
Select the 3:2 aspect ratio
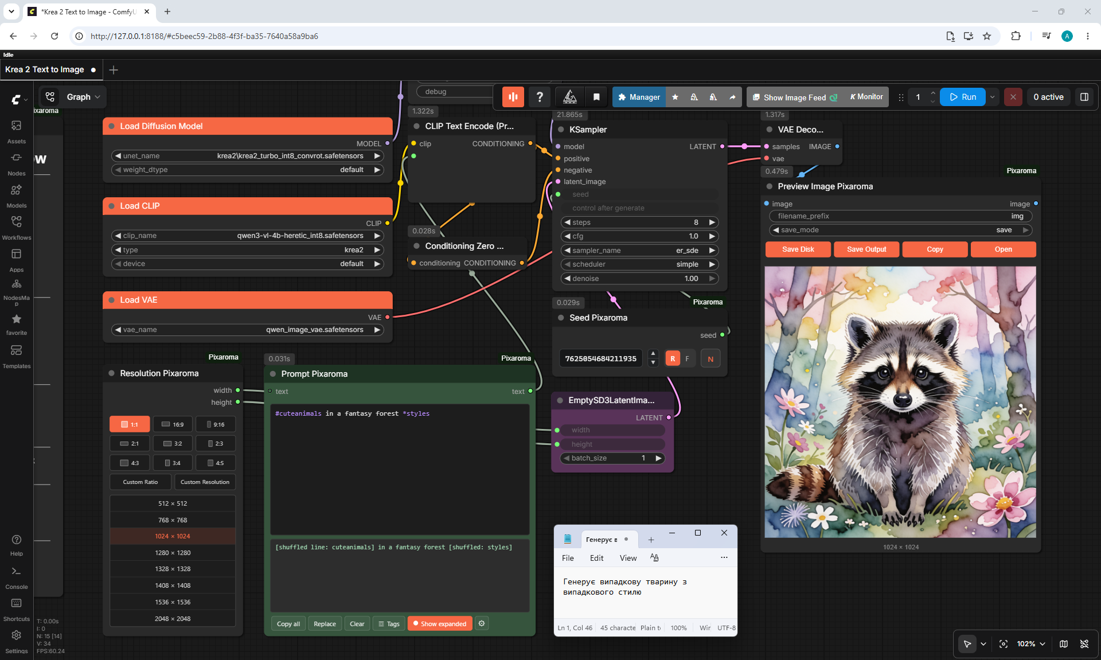(x=173, y=443)
